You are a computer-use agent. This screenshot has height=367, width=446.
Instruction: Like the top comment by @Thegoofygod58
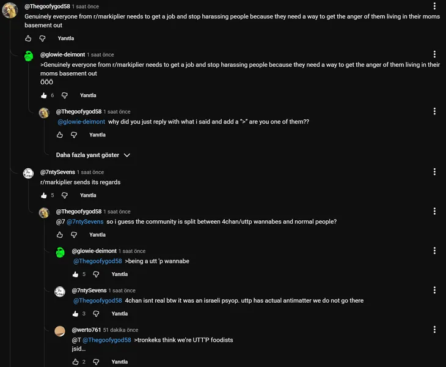tap(28, 39)
